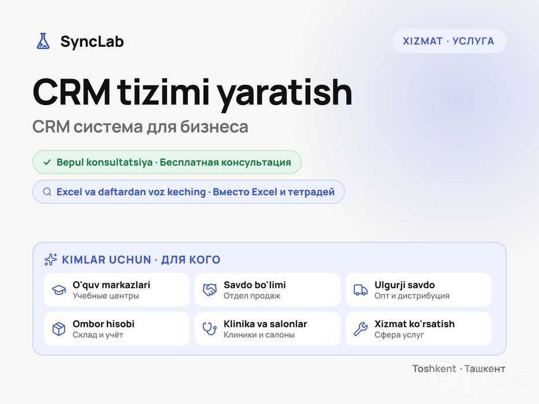Image resolution: width=539 pixels, height=404 pixels.
Task: Click the Excel va daftardan voz keching pill
Action: [x=188, y=192]
